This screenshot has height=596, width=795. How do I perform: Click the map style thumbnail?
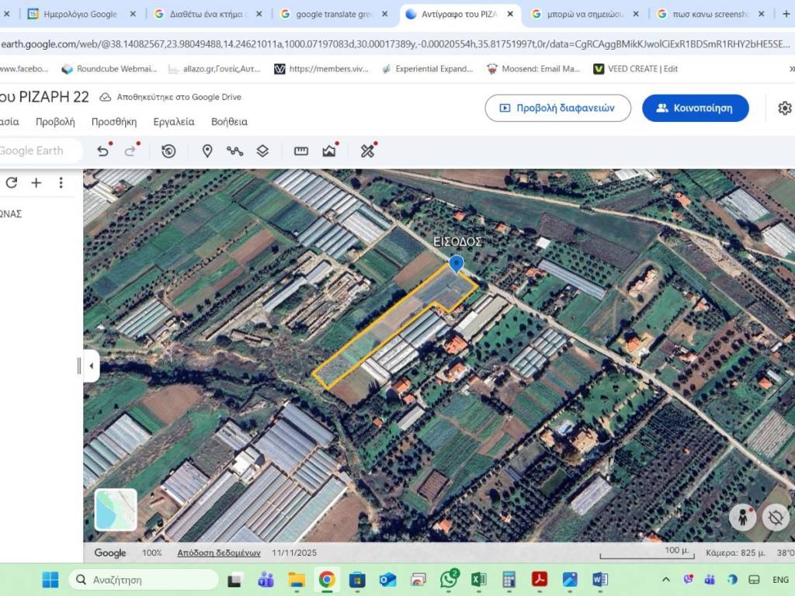[x=116, y=509]
